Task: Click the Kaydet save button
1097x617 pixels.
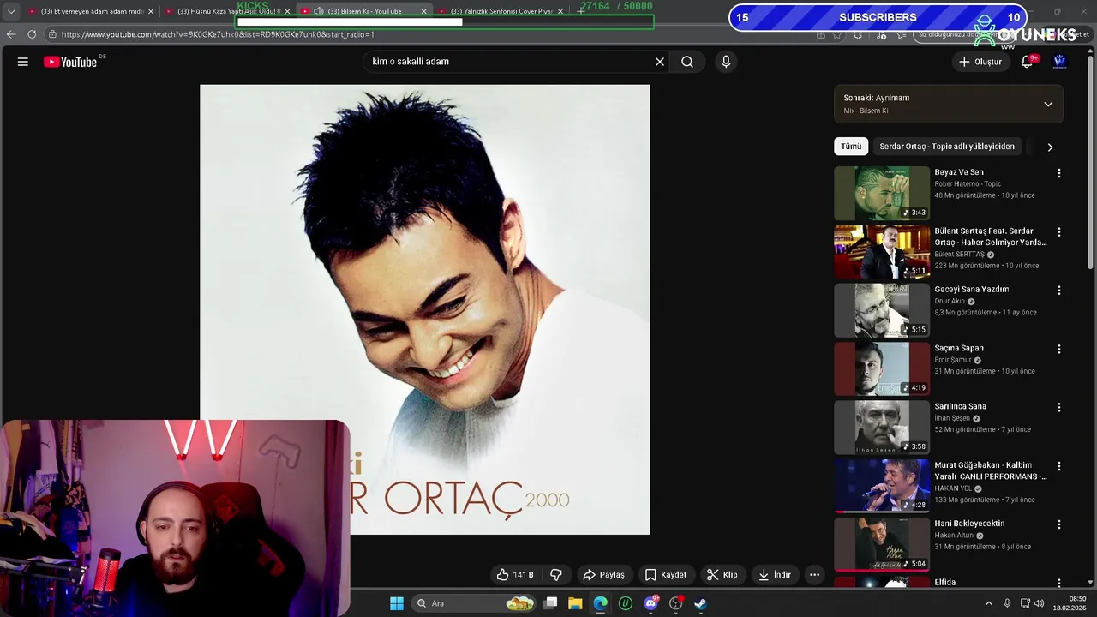Action: coord(666,575)
